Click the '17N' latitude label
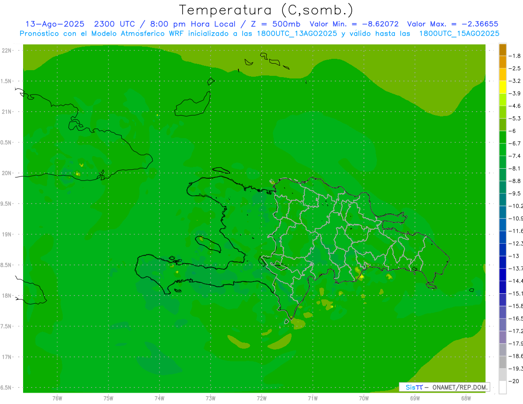 [x=7, y=357]
